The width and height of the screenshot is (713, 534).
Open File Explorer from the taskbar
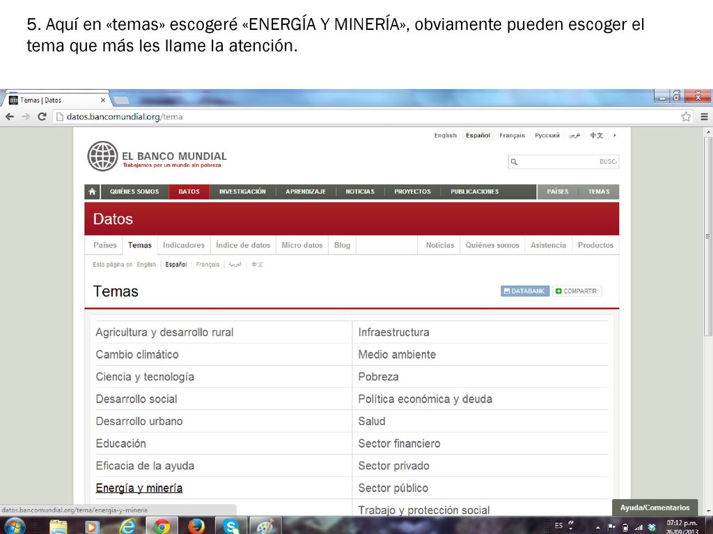click(x=58, y=527)
